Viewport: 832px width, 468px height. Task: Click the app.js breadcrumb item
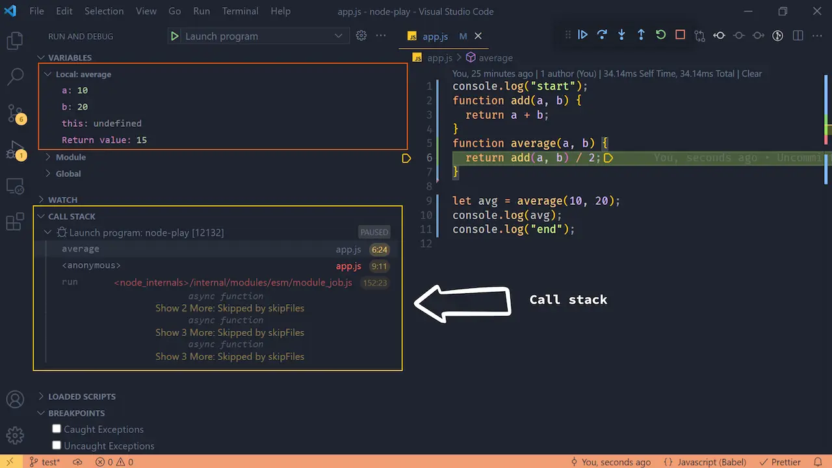(434, 58)
